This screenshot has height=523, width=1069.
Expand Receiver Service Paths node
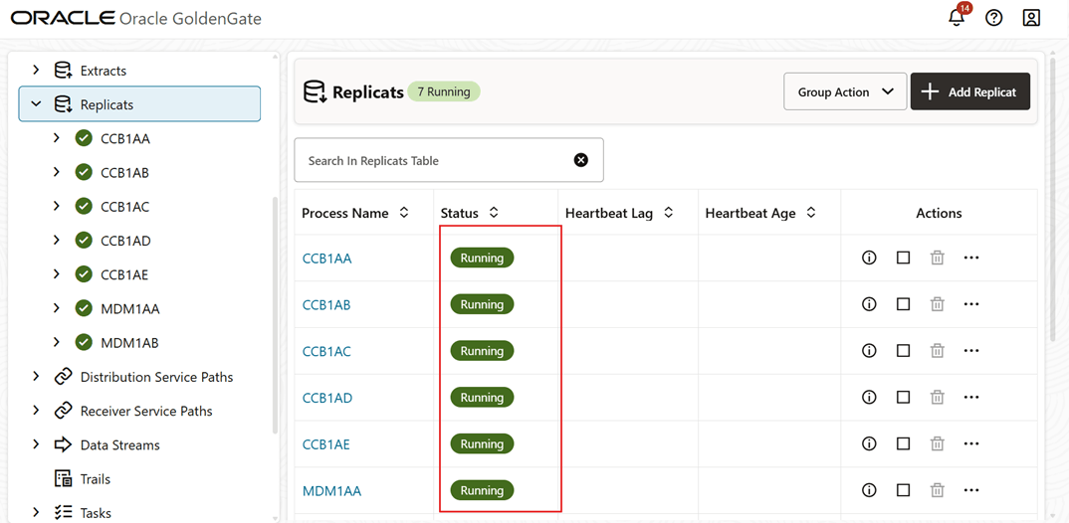[36, 410]
